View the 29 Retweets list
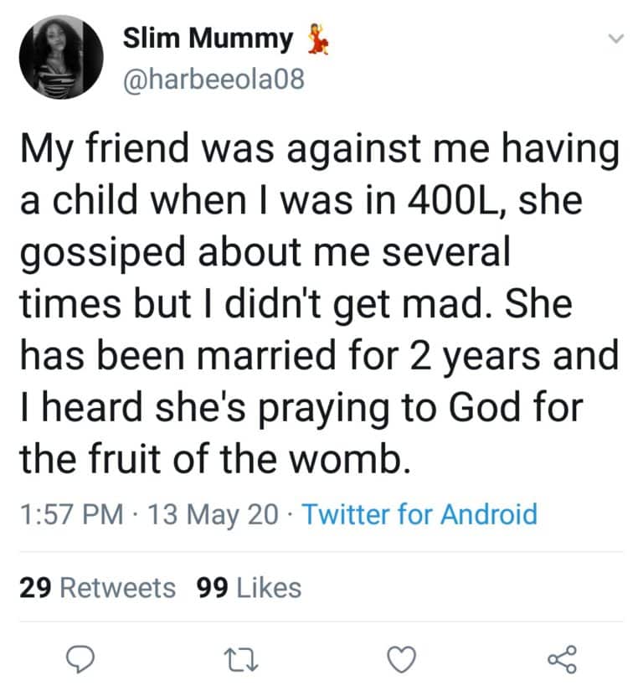643x691 pixels. click(x=97, y=587)
